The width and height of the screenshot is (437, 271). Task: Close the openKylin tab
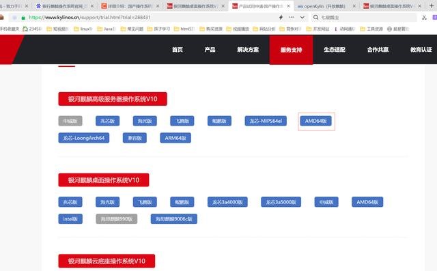pos(354,6)
